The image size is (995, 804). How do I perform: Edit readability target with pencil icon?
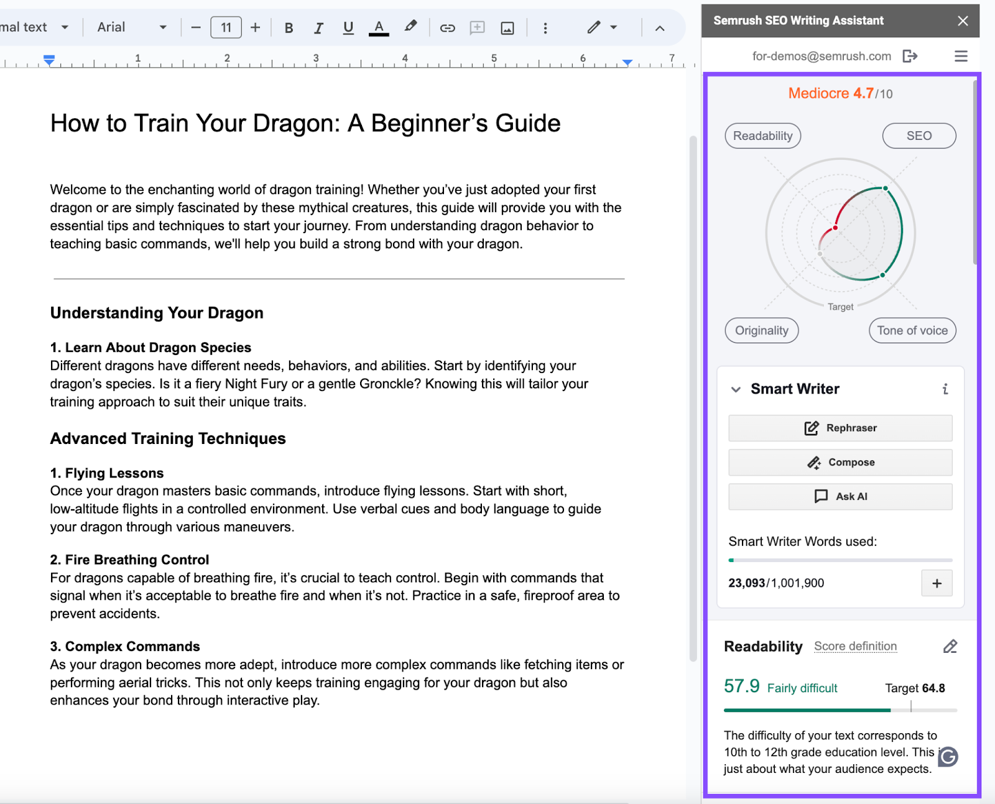click(950, 647)
